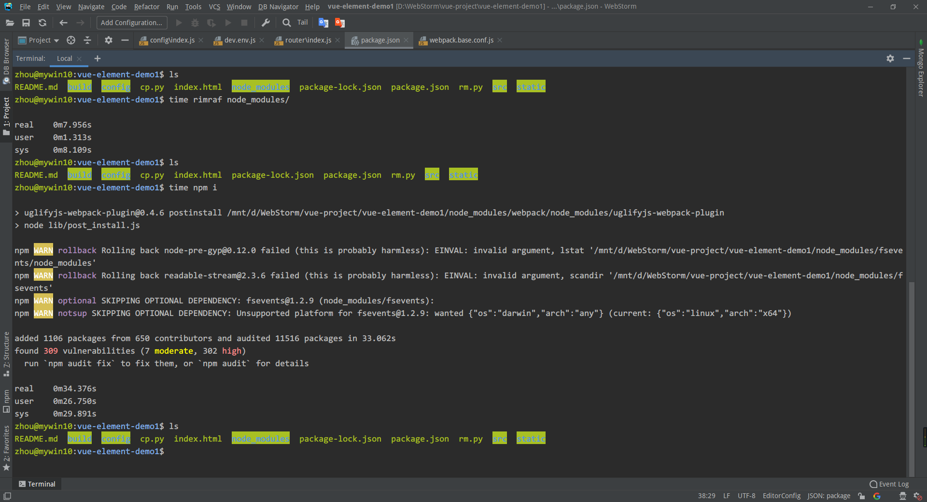Click the Terminal tool window button

pos(36,484)
